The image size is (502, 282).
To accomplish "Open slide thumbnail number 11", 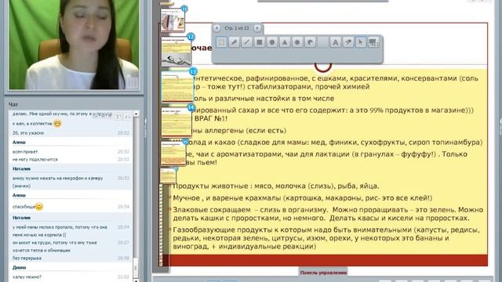I will tap(173, 20).
